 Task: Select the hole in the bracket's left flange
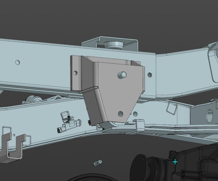click(75, 73)
